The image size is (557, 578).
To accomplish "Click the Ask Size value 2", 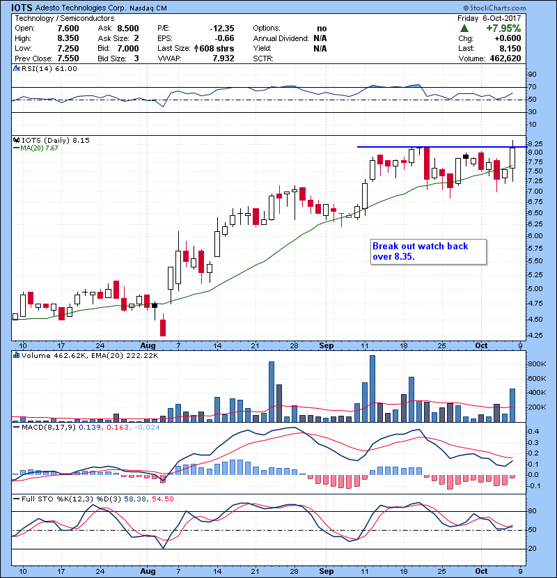I will [x=136, y=38].
